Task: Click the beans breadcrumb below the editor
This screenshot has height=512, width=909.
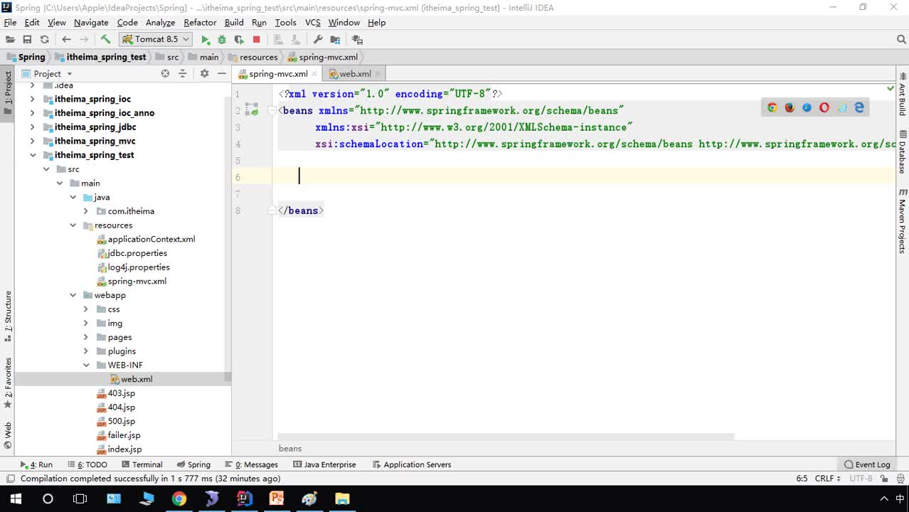Action: click(x=290, y=449)
